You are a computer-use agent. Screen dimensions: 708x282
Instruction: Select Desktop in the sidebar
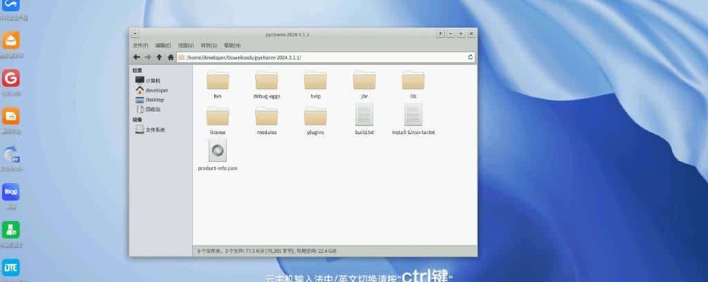click(x=154, y=100)
